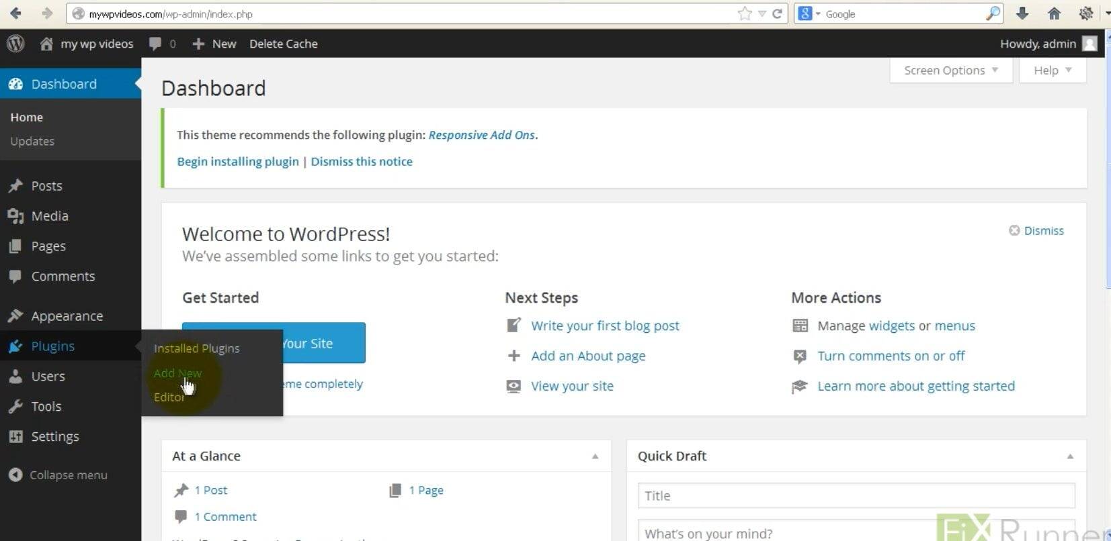This screenshot has height=541, width=1111.
Task: Click Begin installing plugin link
Action: (238, 162)
